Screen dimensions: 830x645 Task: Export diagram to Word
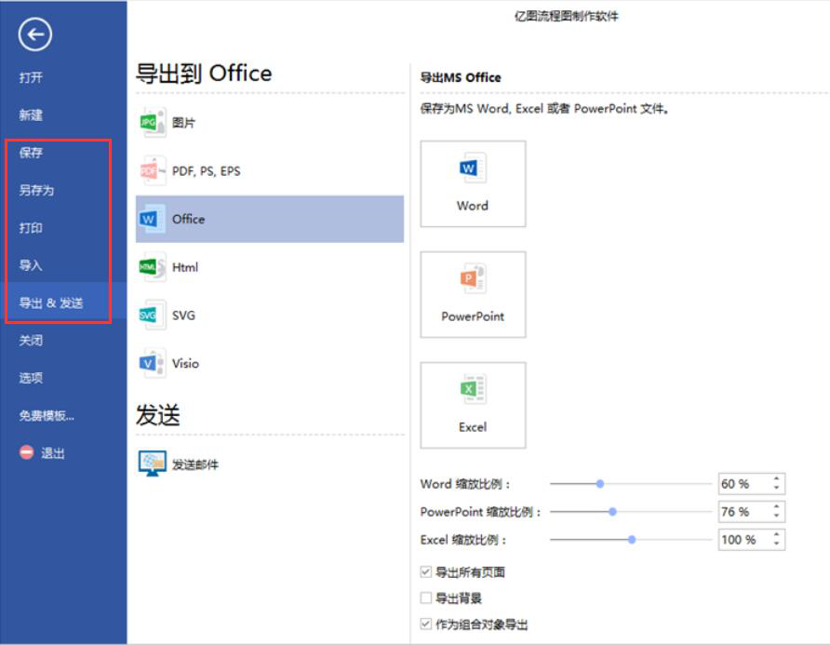(x=473, y=183)
